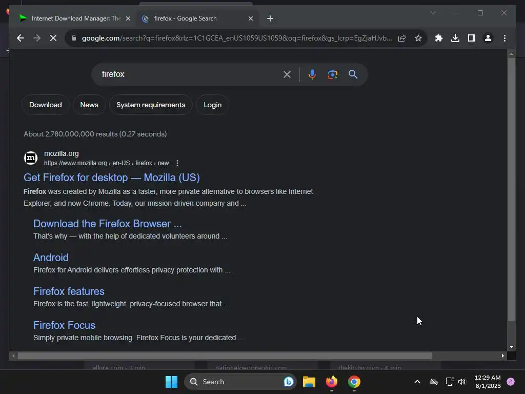Focus the Chrome address bar URL
The width and height of the screenshot is (525, 394).
pos(237,38)
